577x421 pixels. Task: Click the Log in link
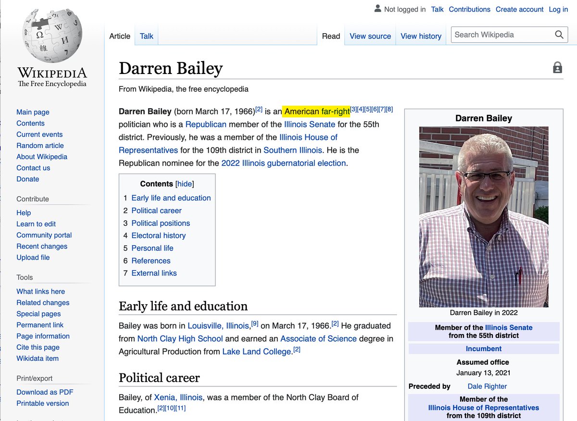(x=558, y=9)
